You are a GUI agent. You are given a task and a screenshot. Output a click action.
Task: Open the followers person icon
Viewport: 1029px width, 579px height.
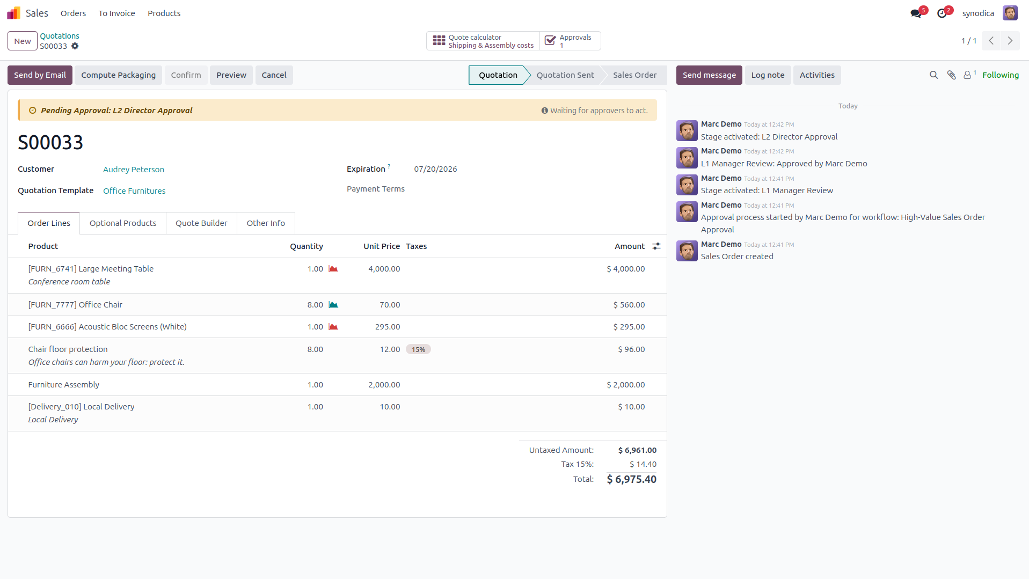pyautogui.click(x=967, y=75)
